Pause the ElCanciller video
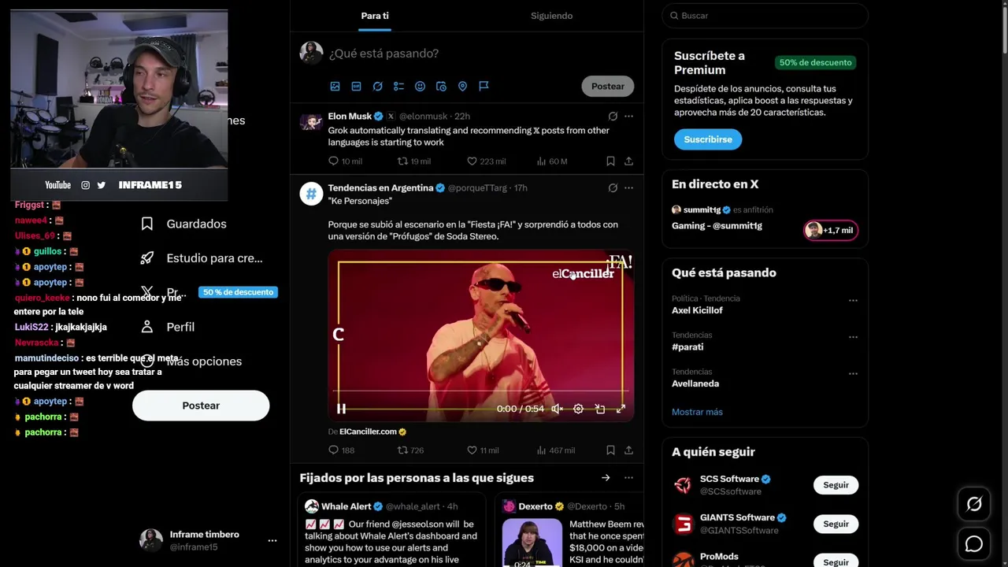The image size is (1008, 567). tap(341, 409)
